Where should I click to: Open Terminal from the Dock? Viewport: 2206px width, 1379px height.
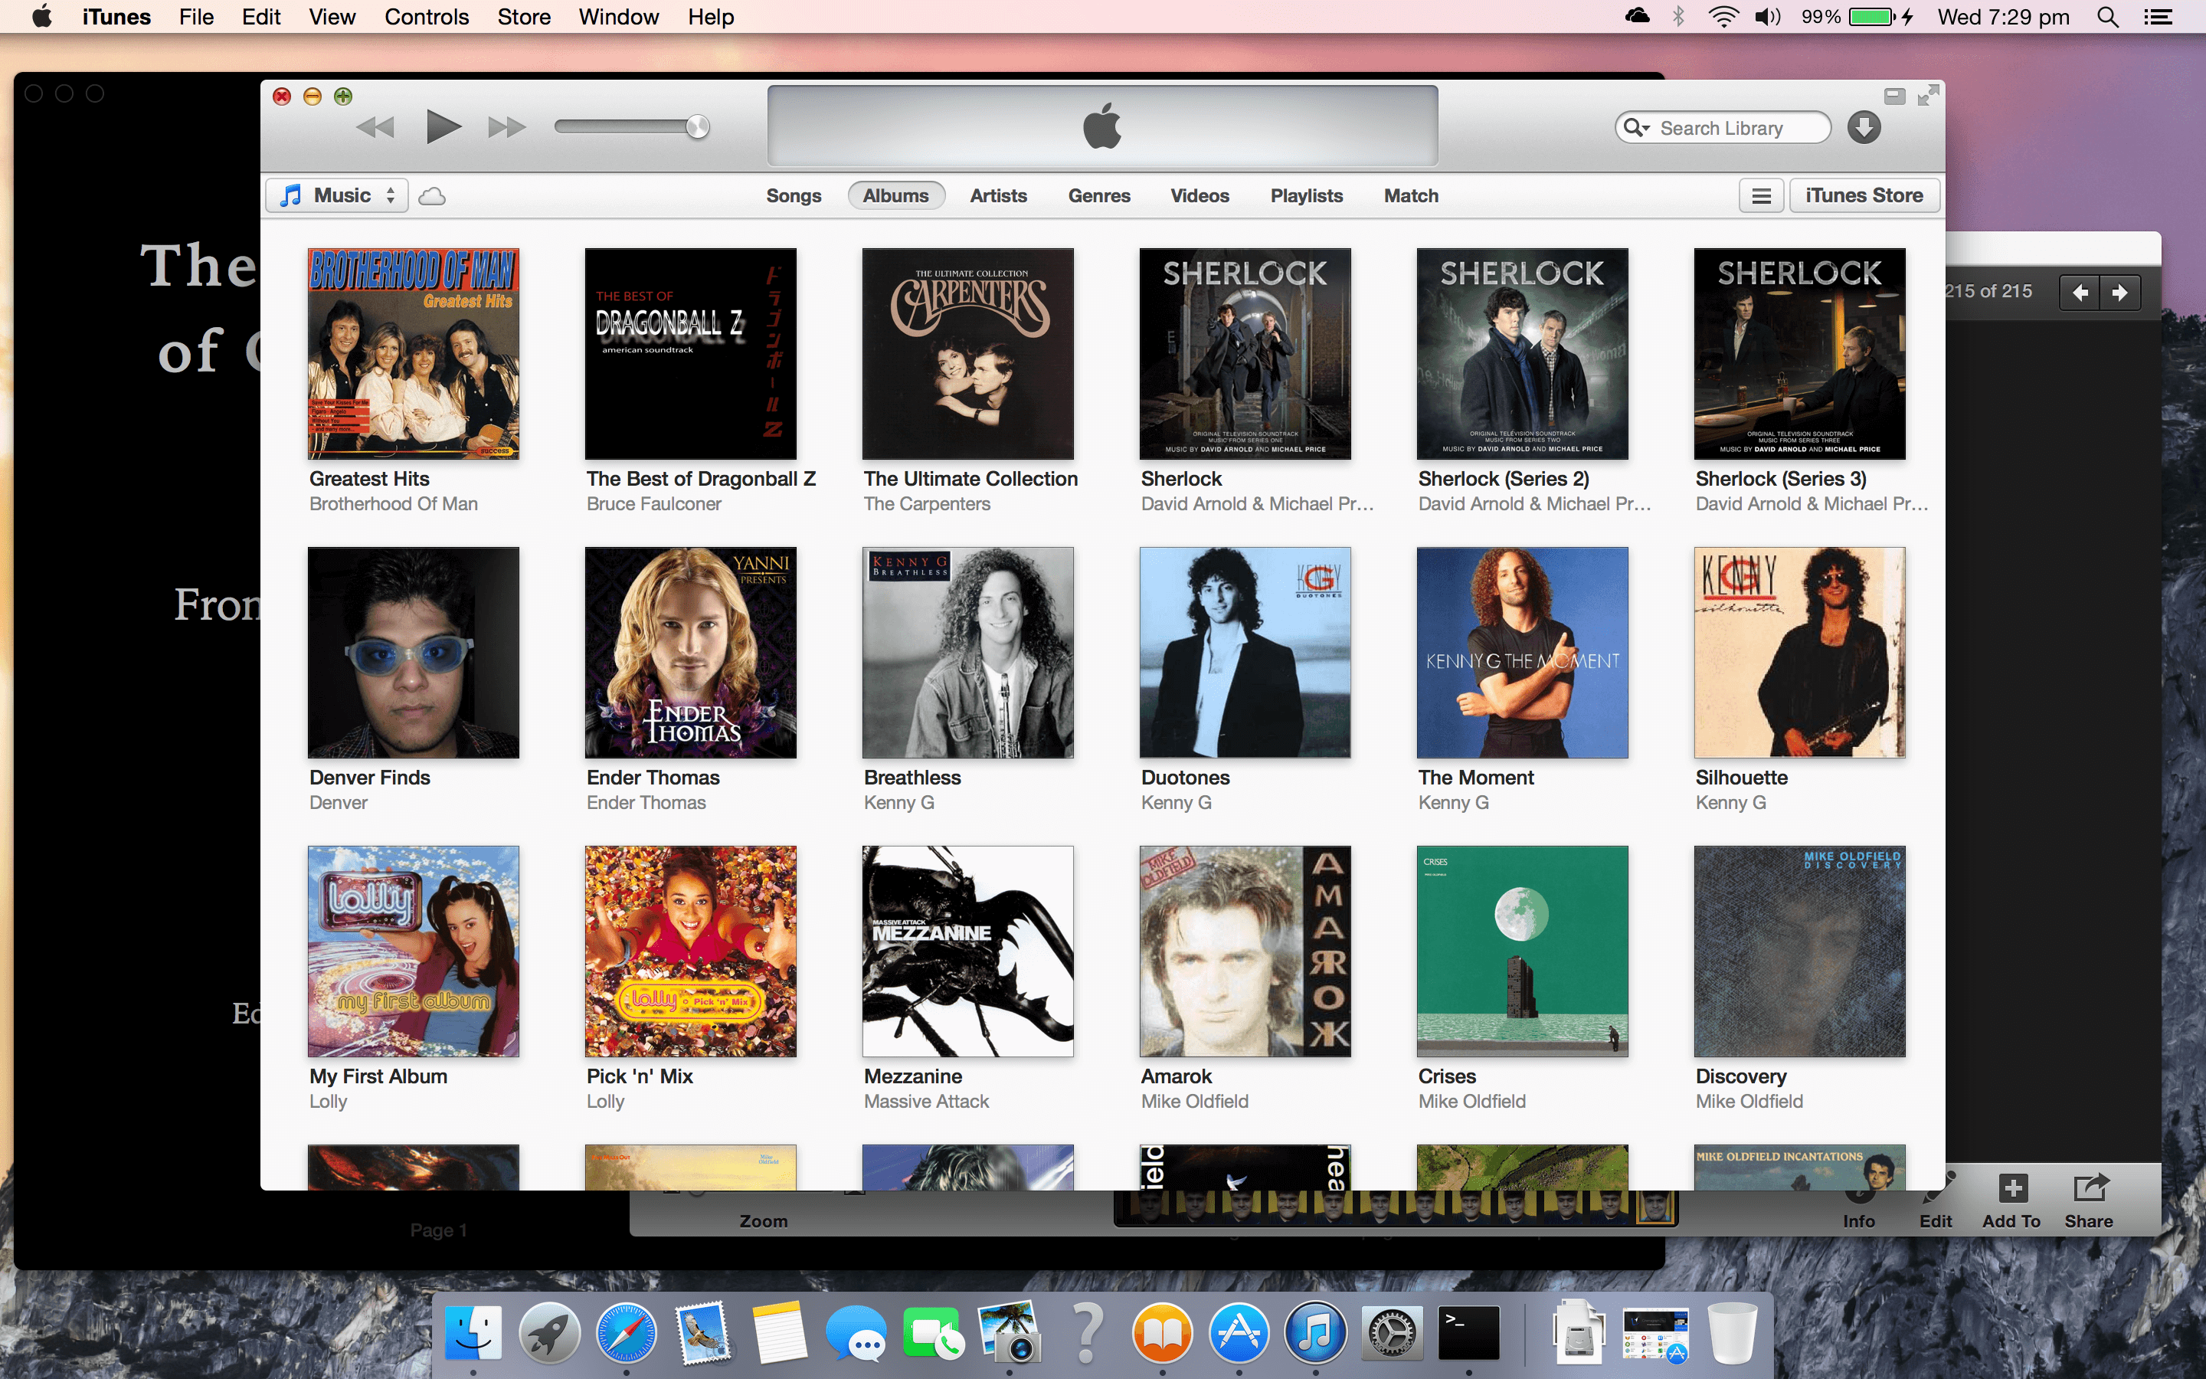point(1468,1332)
